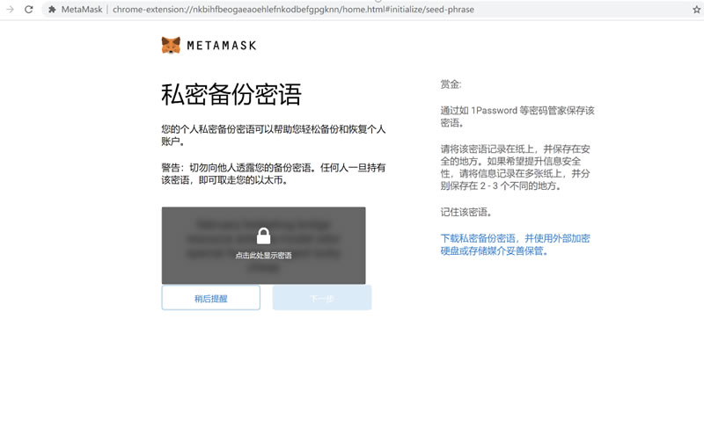Screen dimensions: 704x421
Task: Click the backup phrase intro paragraph
Action: point(273,135)
